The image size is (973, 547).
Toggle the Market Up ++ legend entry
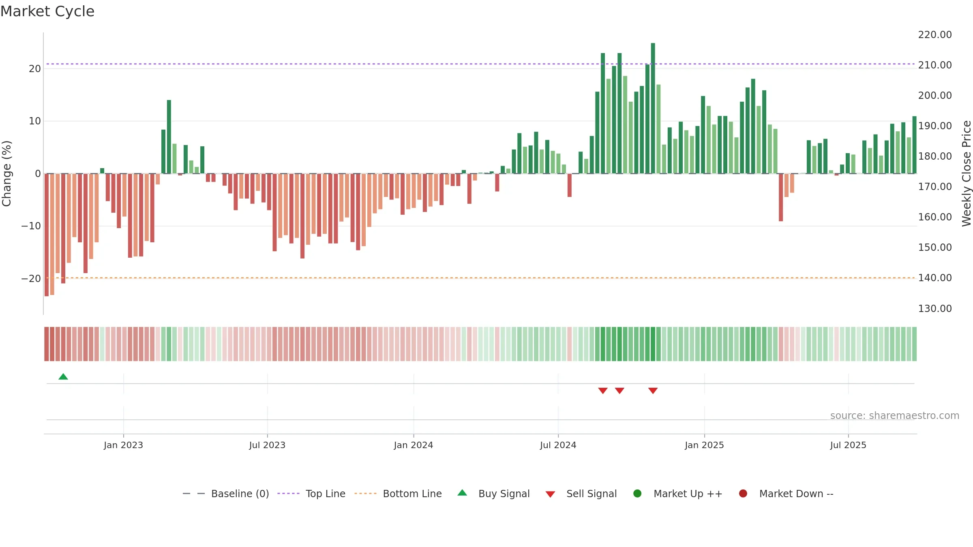(x=678, y=494)
